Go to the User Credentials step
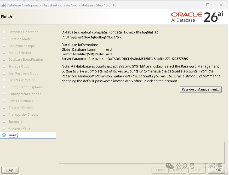The height and width of the screenshot is (175, 229). [21, 101]
